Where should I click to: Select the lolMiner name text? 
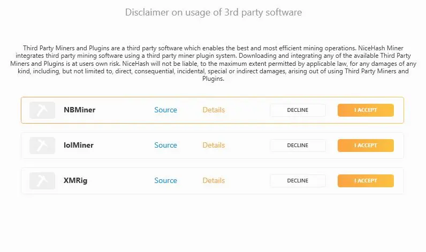click(x=79, y=145)
